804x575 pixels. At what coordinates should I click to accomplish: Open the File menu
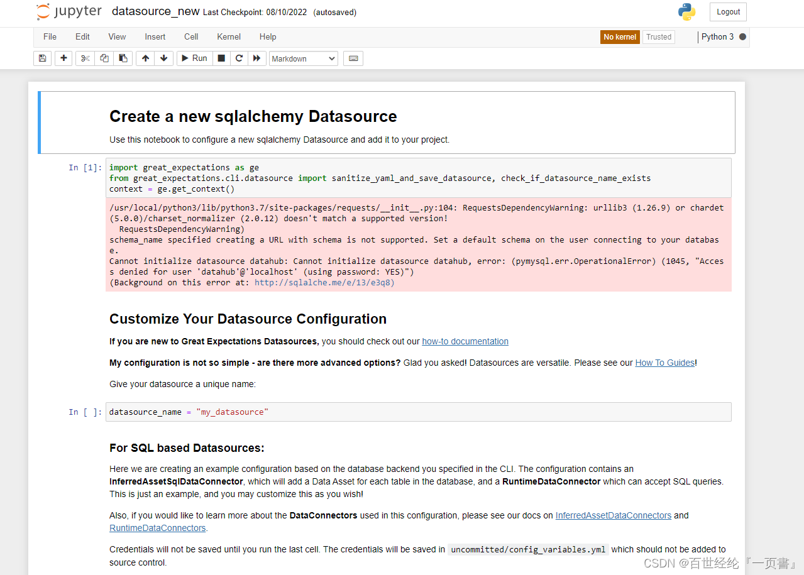point(50,37)
